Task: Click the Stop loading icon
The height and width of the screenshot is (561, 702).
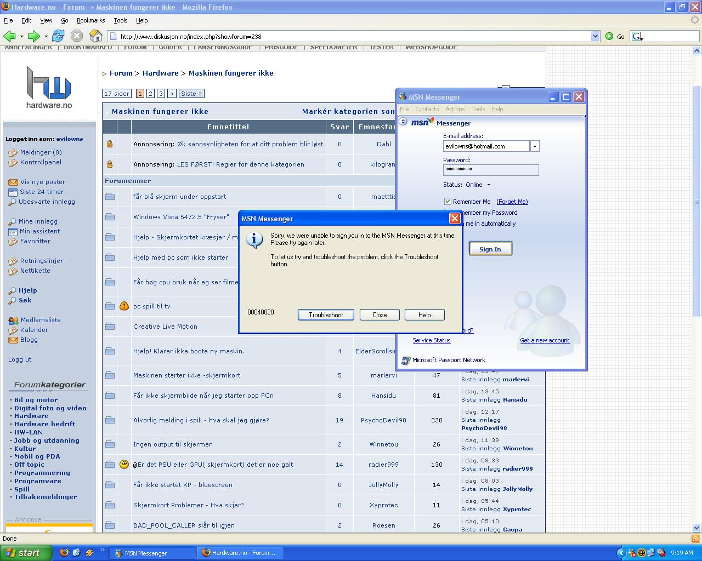Action: pos(77,36)
